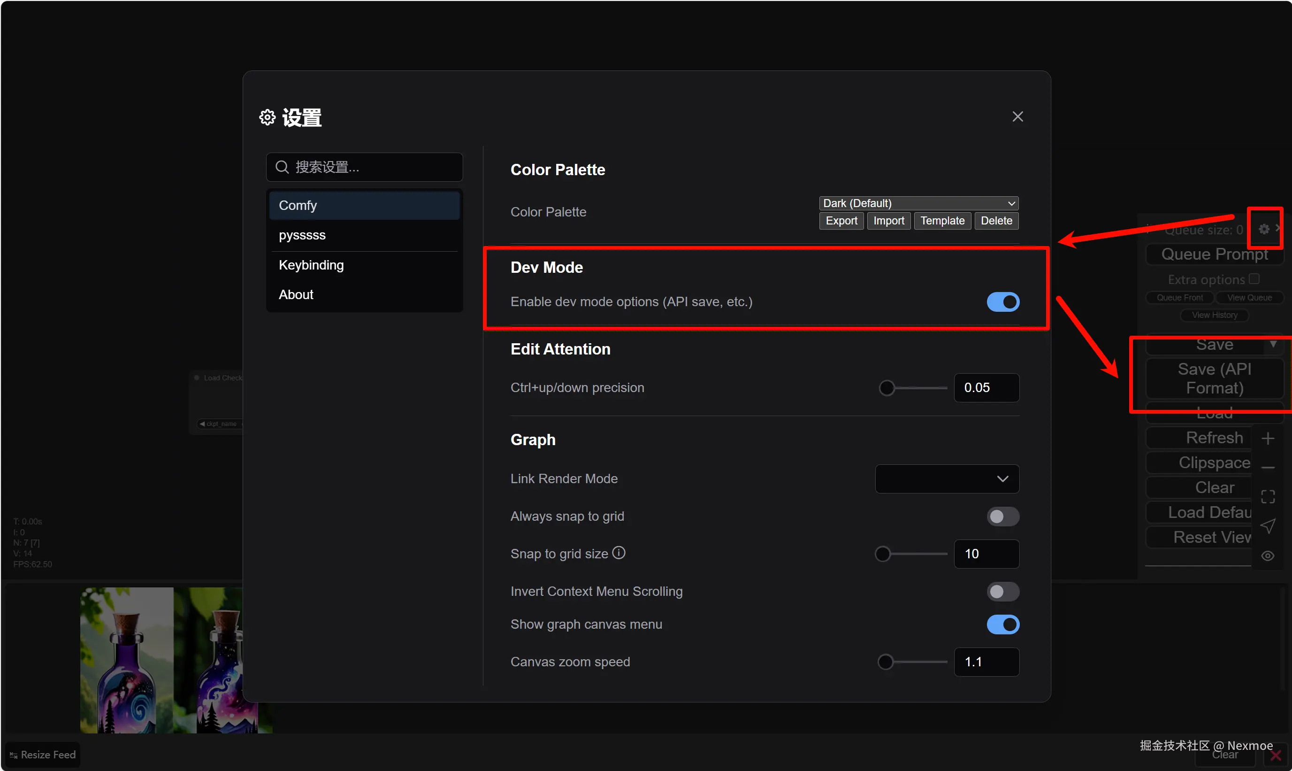Click the Template palette button

(x=942, y=221)
